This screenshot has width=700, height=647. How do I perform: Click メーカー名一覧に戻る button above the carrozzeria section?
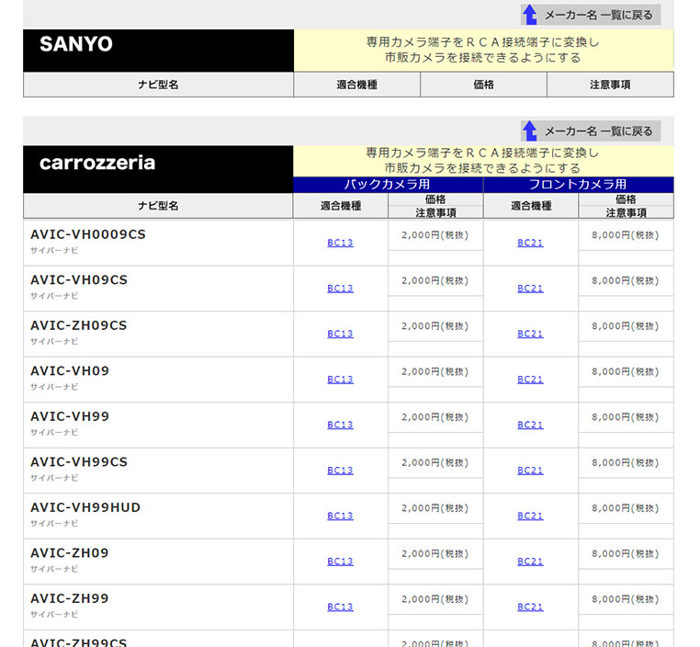(591, 131)
